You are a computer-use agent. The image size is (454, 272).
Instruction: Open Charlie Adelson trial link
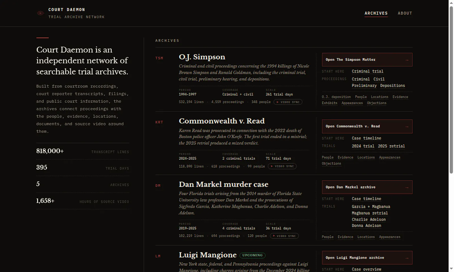[369, 220]
